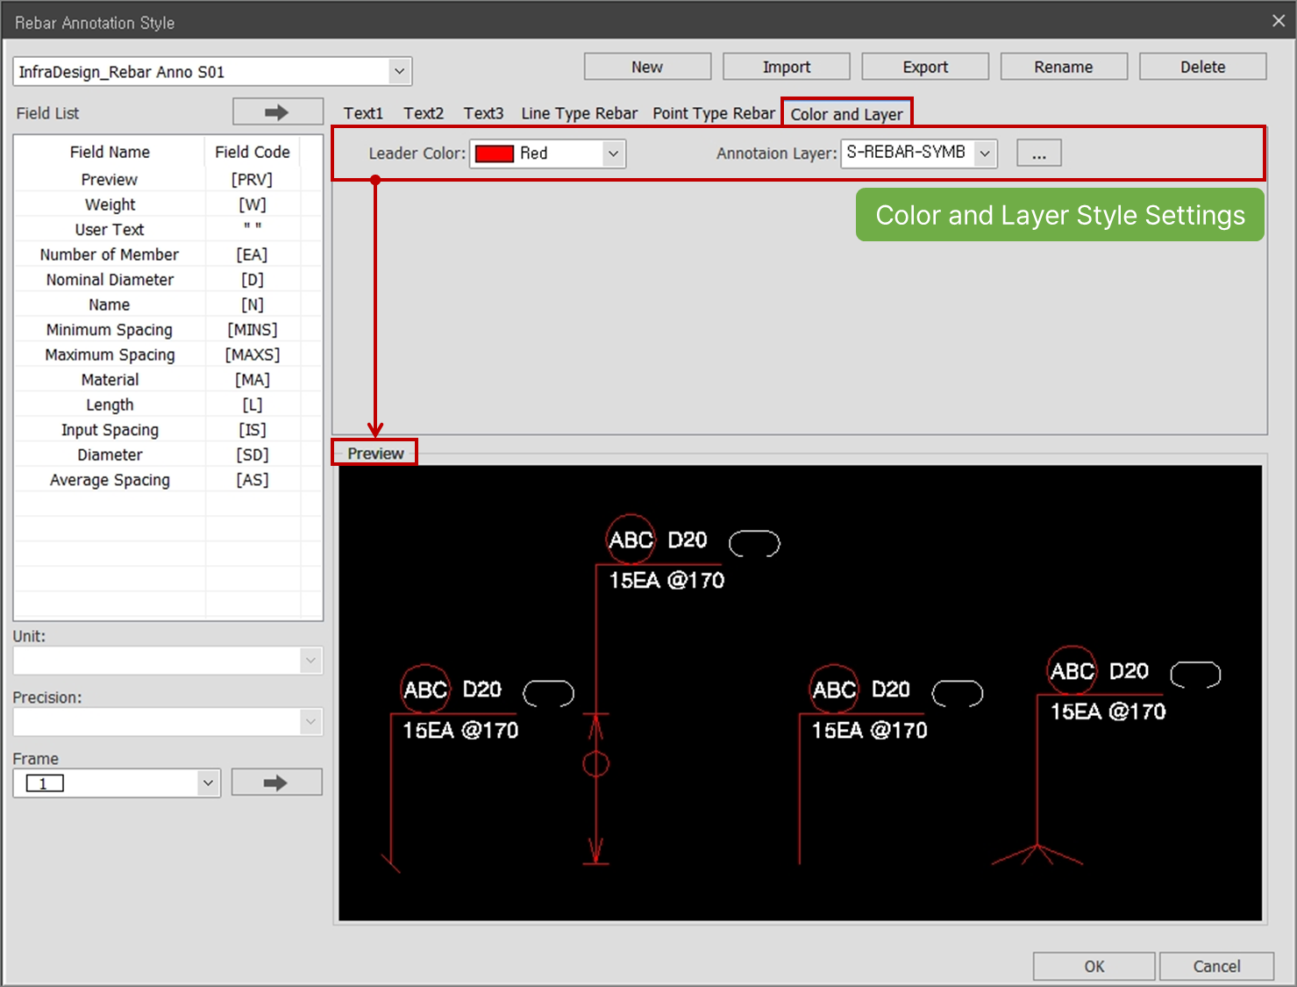Open the Point Type Rebar tab
1297x987 pixels.
pos(714,113)
